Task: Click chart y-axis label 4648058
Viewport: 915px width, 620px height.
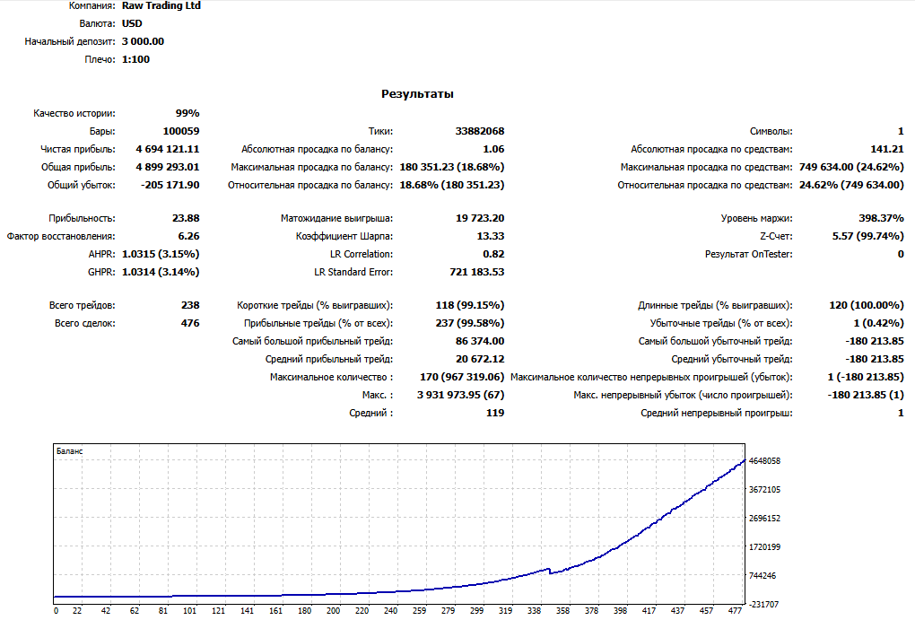Action: (764, 461)
